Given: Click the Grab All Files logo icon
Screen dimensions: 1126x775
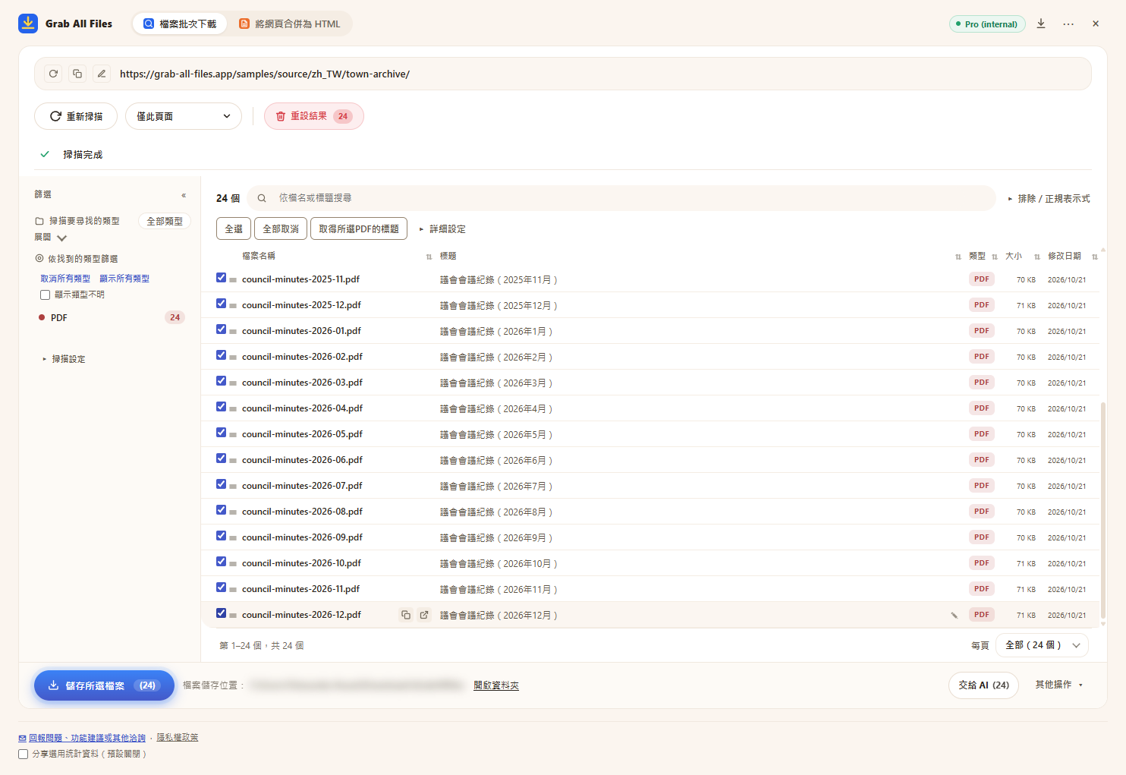Looking at the screenshot, I should (28, 24).
